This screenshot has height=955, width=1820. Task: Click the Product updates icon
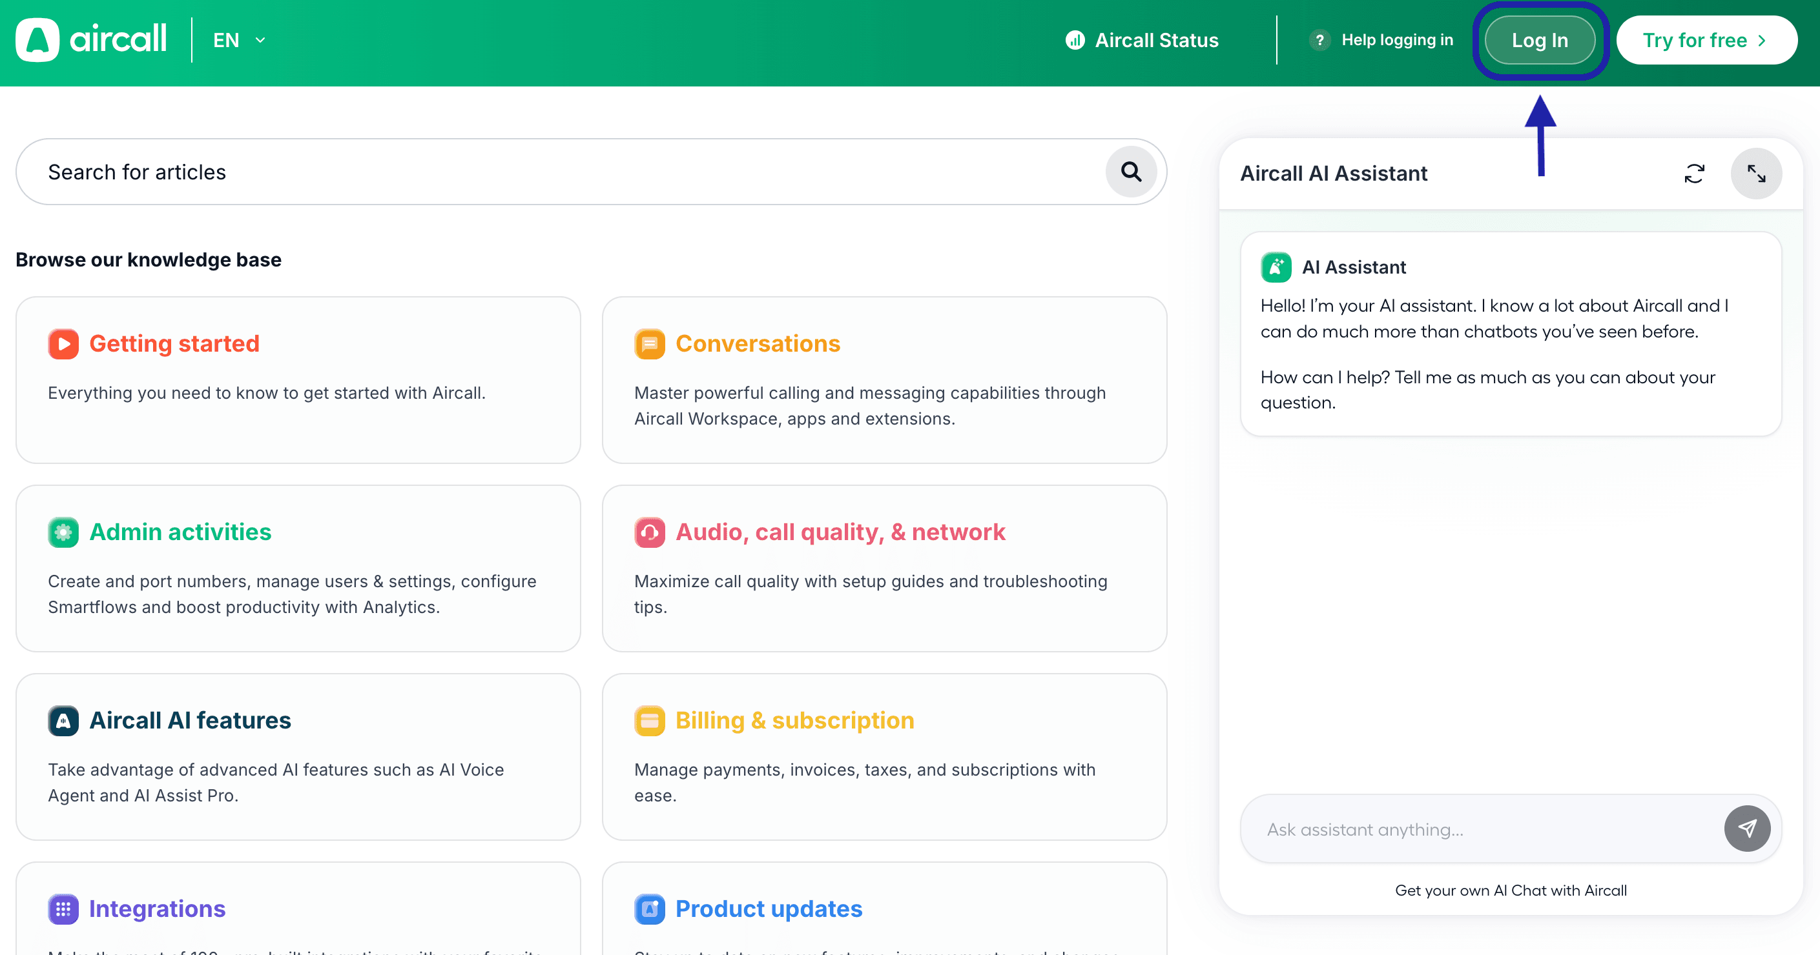(648, 909)
